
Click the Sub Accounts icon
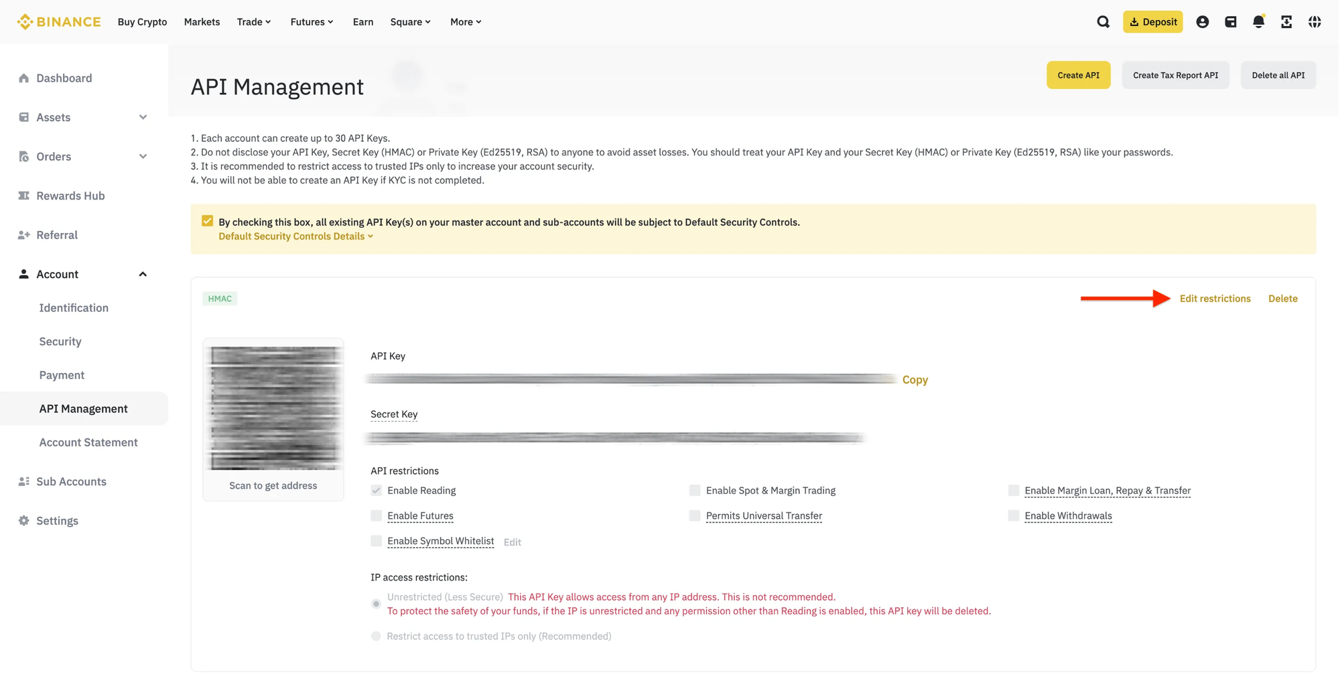pyautogui.click(x=24, y=481)
